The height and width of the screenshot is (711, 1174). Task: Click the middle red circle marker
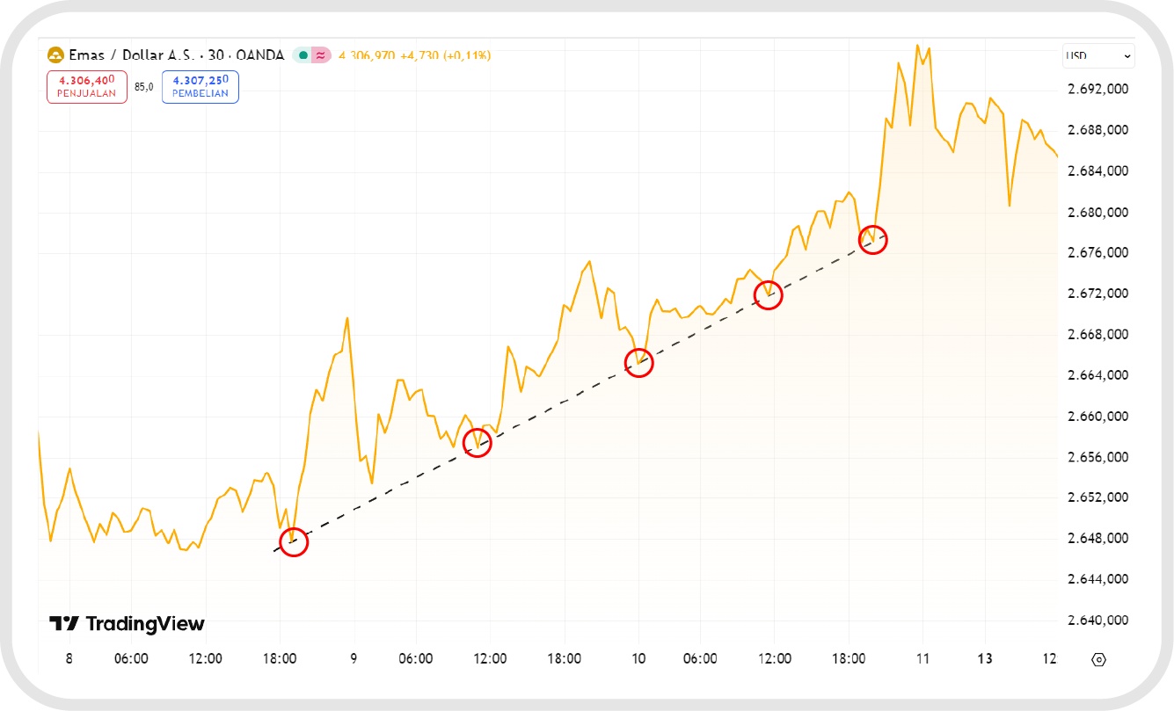(x=638, y=363)
